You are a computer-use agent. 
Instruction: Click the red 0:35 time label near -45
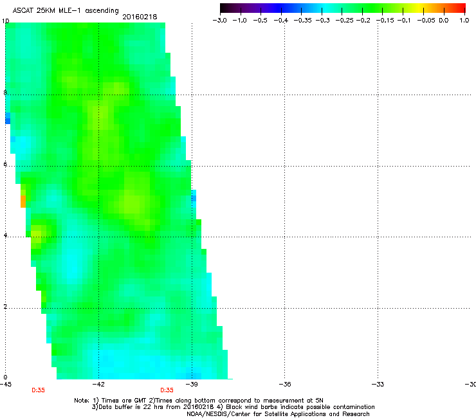coord(38,390)
